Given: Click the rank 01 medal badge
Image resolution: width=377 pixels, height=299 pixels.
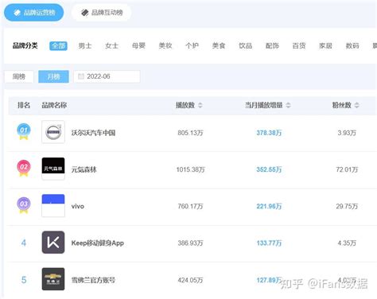Looking at the screenshot, I should coord(24,132).
